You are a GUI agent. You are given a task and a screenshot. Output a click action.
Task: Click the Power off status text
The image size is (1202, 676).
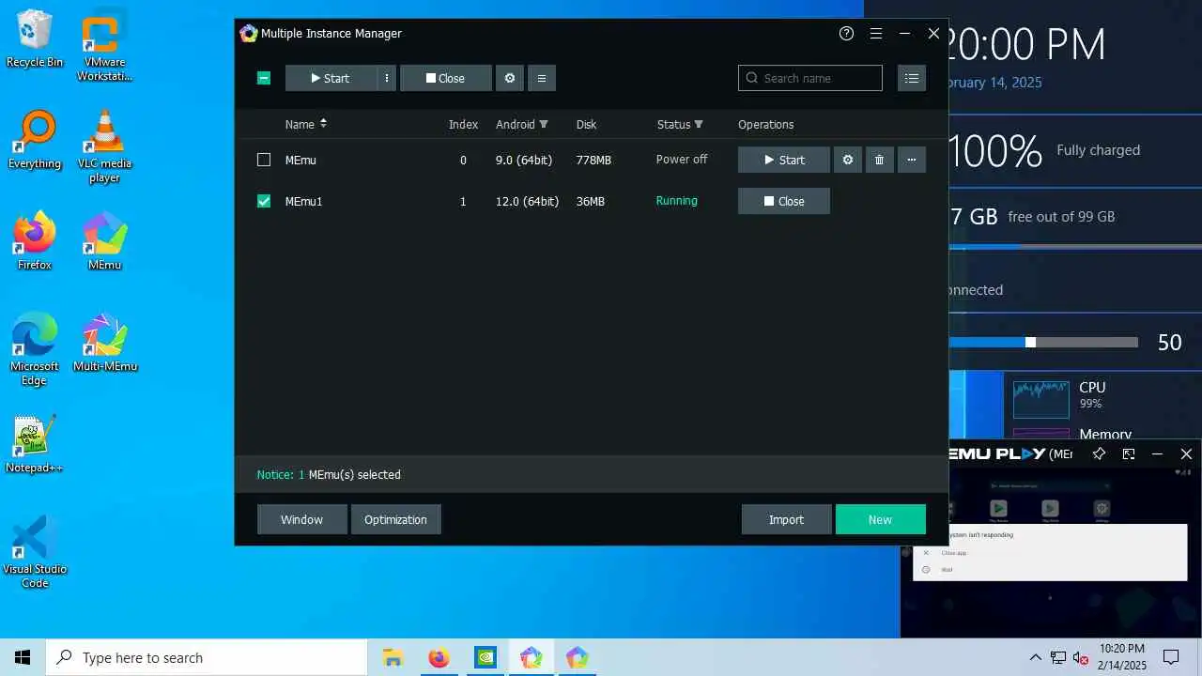tap(682, 159)
